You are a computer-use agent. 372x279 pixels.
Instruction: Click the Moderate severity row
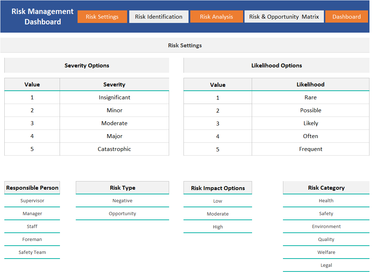coord(114,123)
